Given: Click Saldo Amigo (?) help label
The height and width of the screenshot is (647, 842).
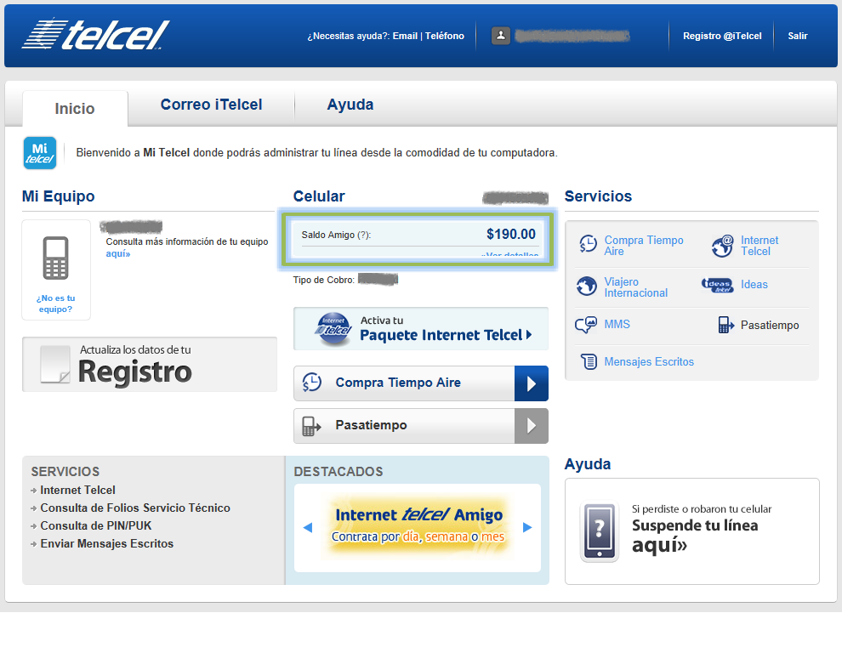Looking at the screenshot, I should point(336,235).
